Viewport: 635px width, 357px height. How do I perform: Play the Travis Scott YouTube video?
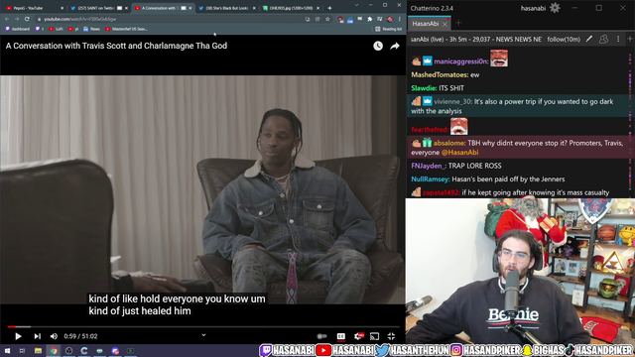coord(18,336)
